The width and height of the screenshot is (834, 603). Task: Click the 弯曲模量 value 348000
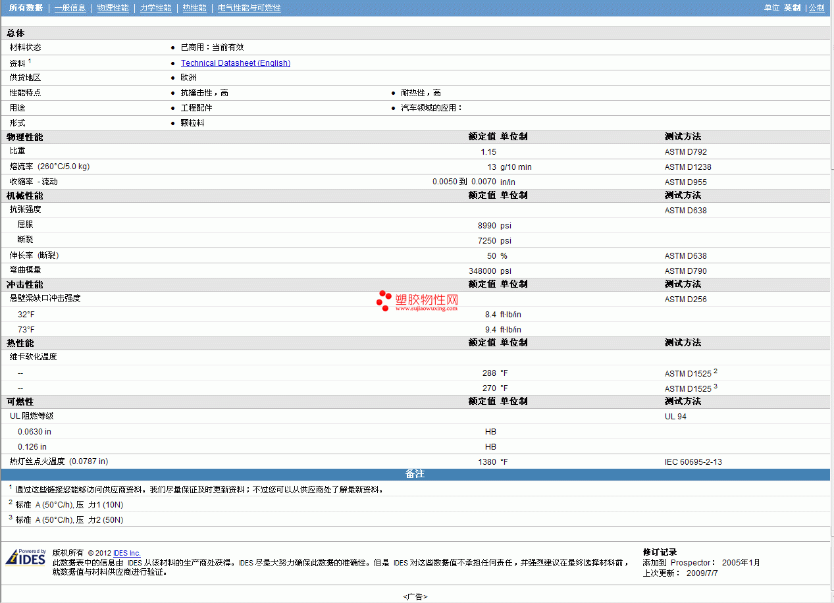pos(482,271)
